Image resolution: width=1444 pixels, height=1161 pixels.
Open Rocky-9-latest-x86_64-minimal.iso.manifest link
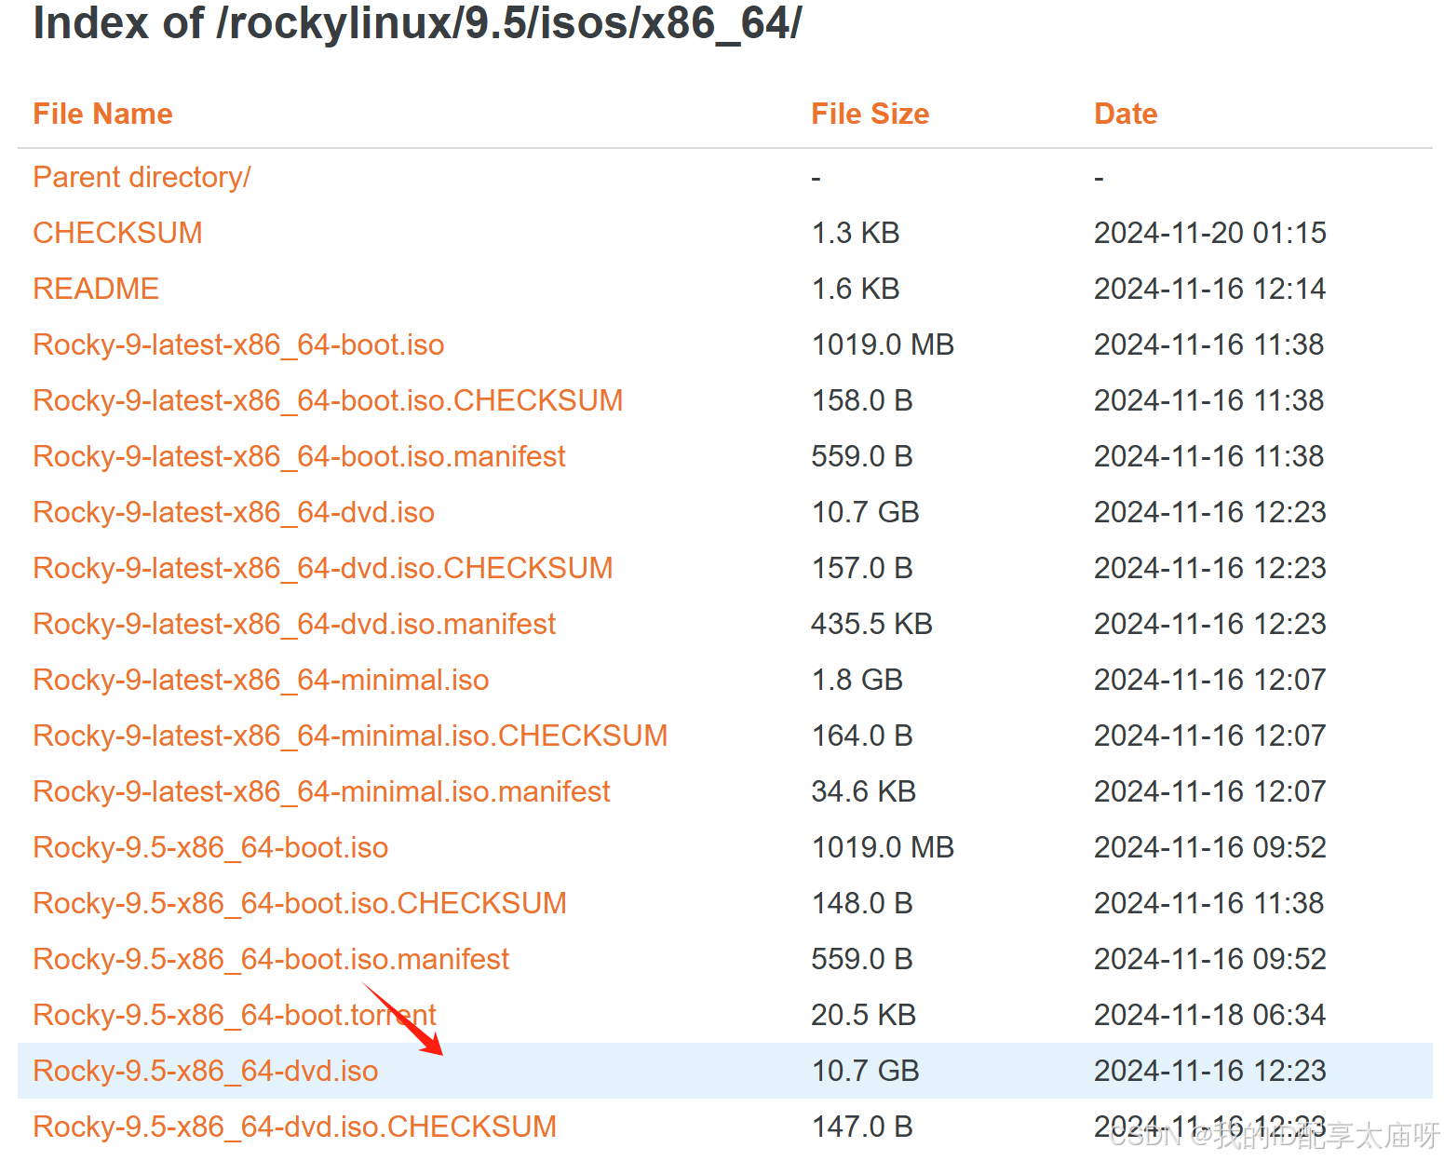point(321,791)
